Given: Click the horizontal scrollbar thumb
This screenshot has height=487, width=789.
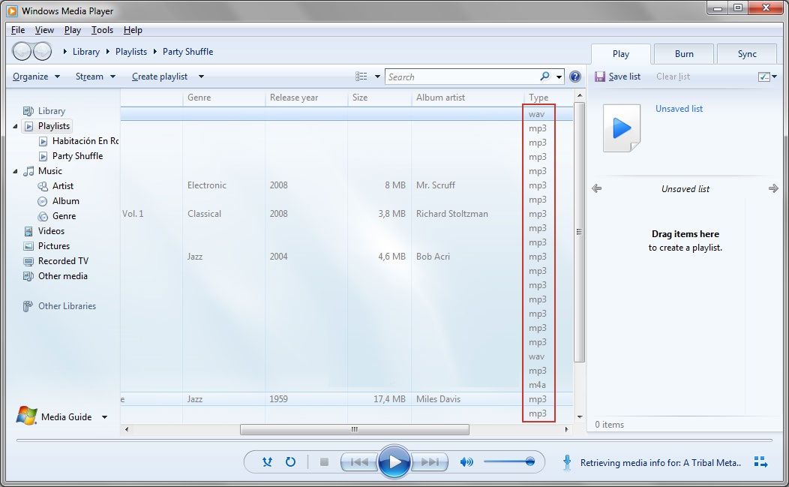Looking at the screenshot, I should (355, 429).
